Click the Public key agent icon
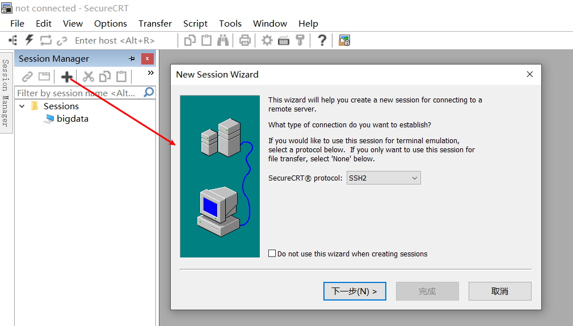Viewport: 573px width, 326px height. [300, 40]
